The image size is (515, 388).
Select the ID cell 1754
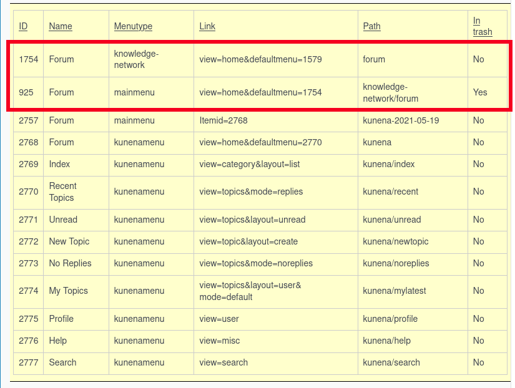click(x=29, y=59)
